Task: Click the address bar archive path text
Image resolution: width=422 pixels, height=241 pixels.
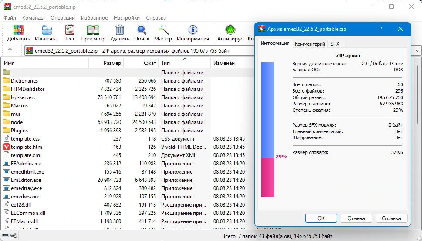Action: click(132, 51)
